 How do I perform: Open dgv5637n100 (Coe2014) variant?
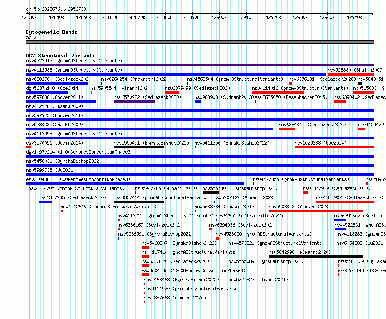[x=53, y=88]
